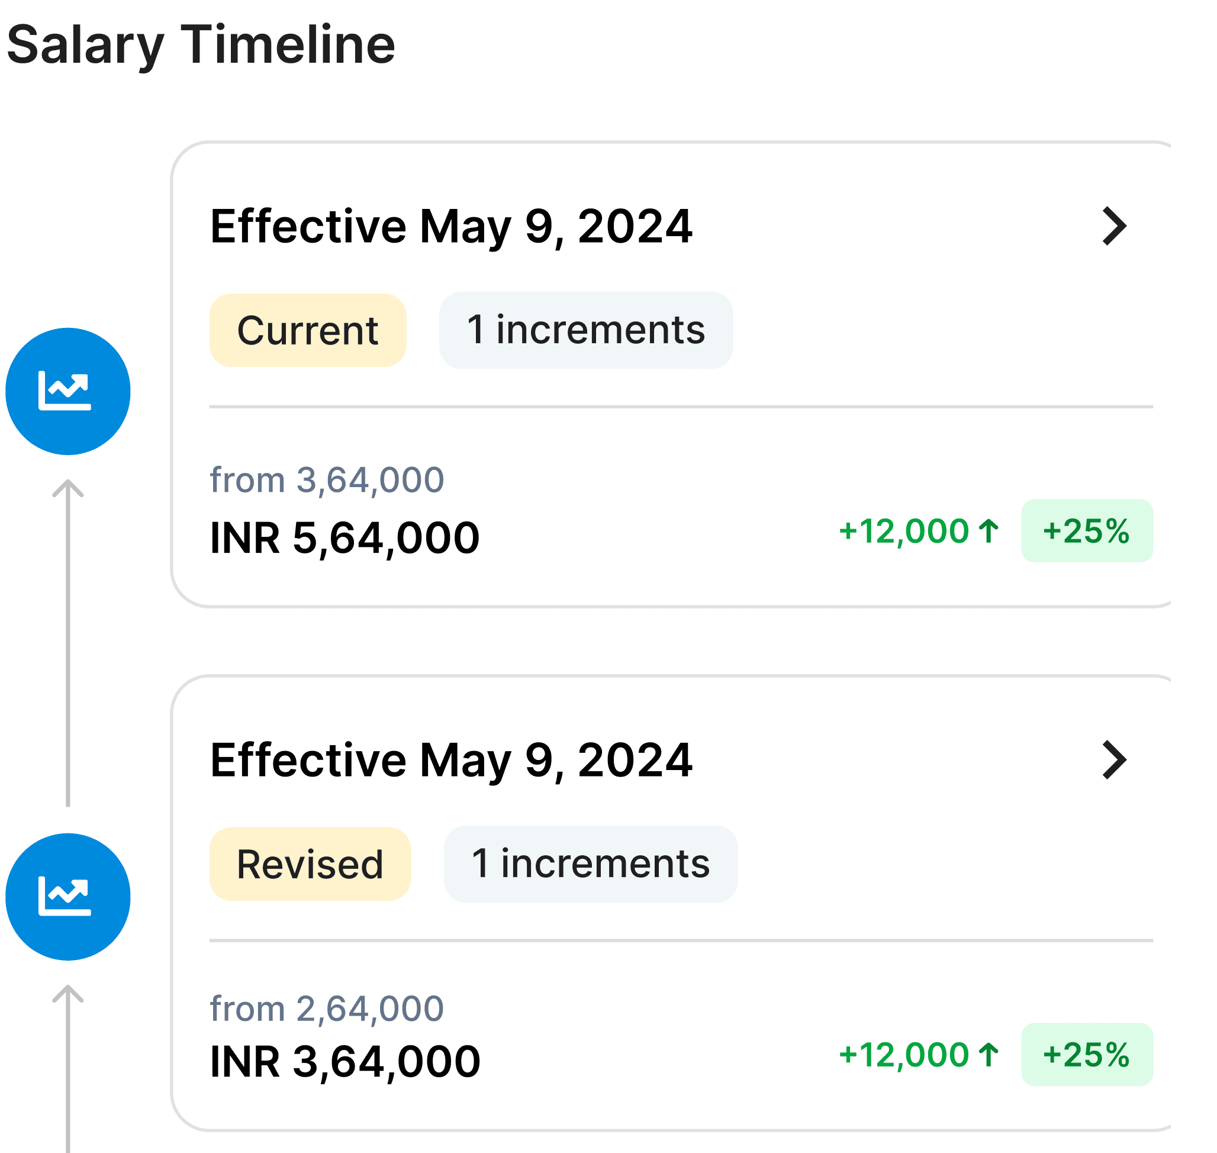Click the green up arrow next to +12,000 on top card
This screenshot has height=1153, width=1217.
pyautogui.click(x=990, y=530)
